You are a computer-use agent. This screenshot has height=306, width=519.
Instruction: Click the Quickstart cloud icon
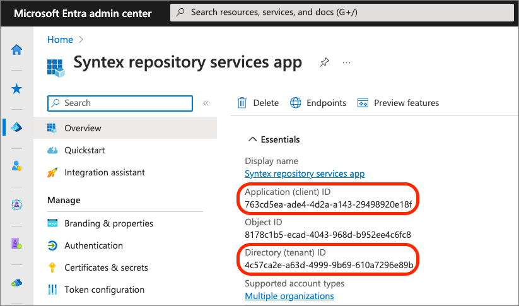tap(52, 150)
